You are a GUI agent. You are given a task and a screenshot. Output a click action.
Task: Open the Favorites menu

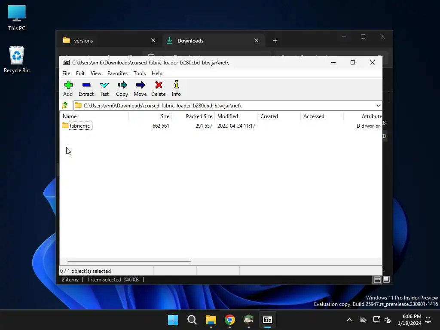pos(117,73)
